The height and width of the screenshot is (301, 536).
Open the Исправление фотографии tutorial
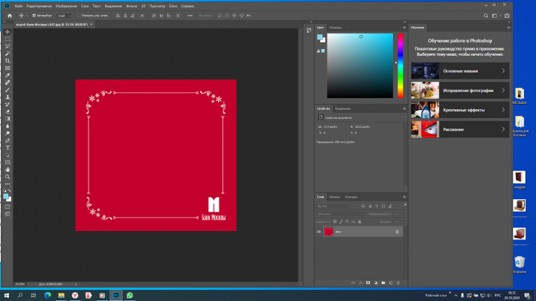point(460,91)
